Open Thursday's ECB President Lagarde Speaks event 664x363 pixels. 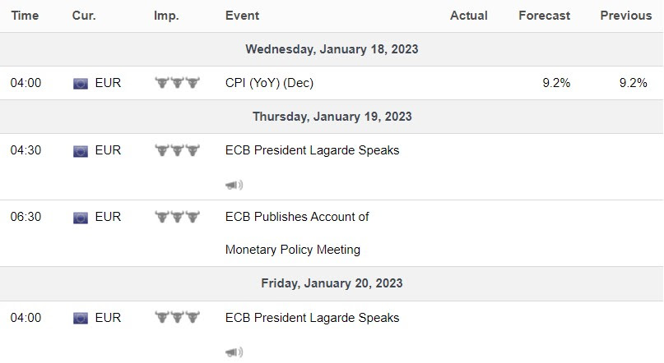click(x=312, y=150)
